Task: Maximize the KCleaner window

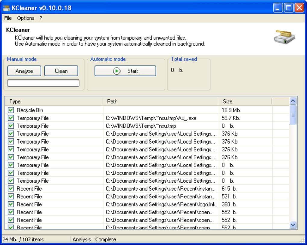Action: (288, 8)
